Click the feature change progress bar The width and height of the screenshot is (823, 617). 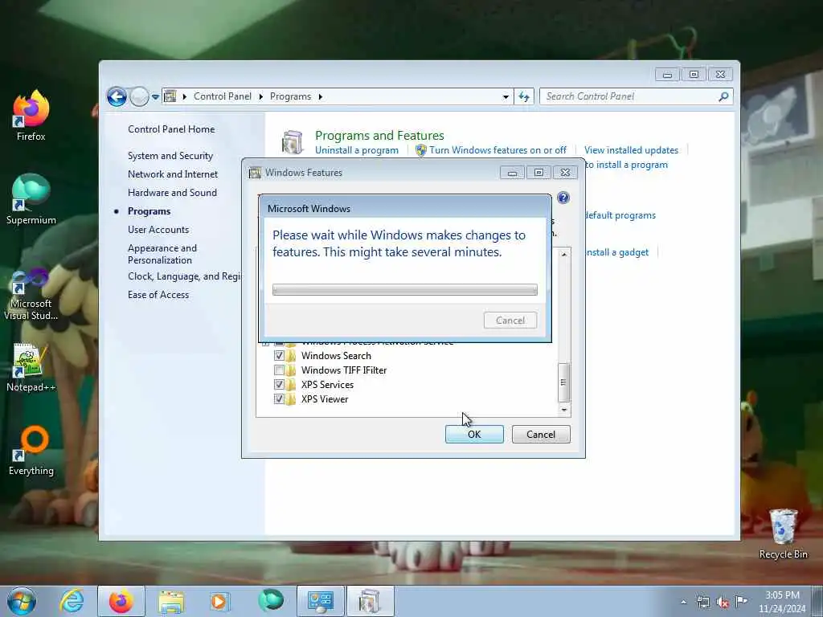coord(405,289)
